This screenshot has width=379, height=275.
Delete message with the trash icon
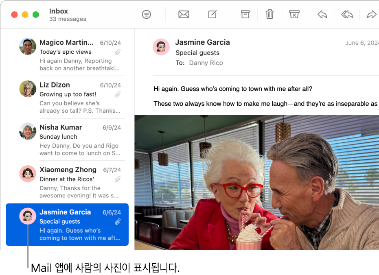[x=270, y=14]
